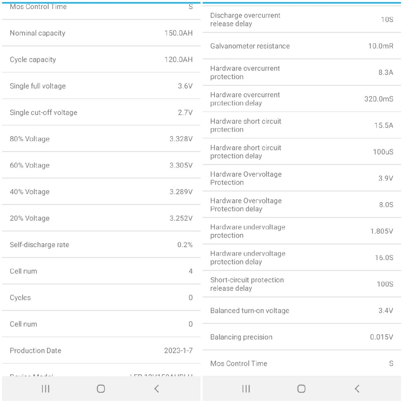Tap the right screen's recent apps icon
Image resolution: width=403 pixels, height=403 pixels.
pos(246,388)
